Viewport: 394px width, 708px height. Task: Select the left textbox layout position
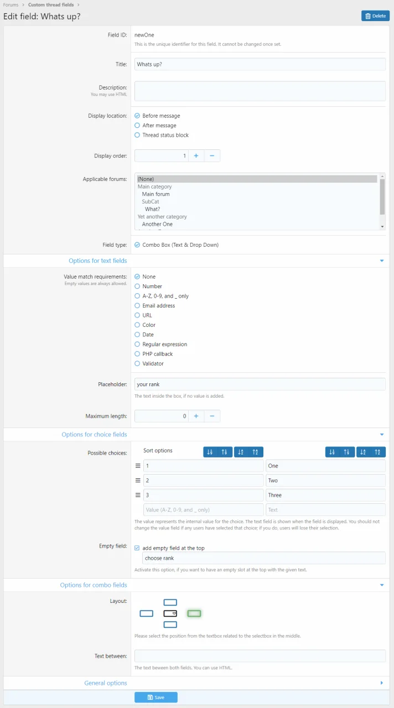[x=146, y=613]
